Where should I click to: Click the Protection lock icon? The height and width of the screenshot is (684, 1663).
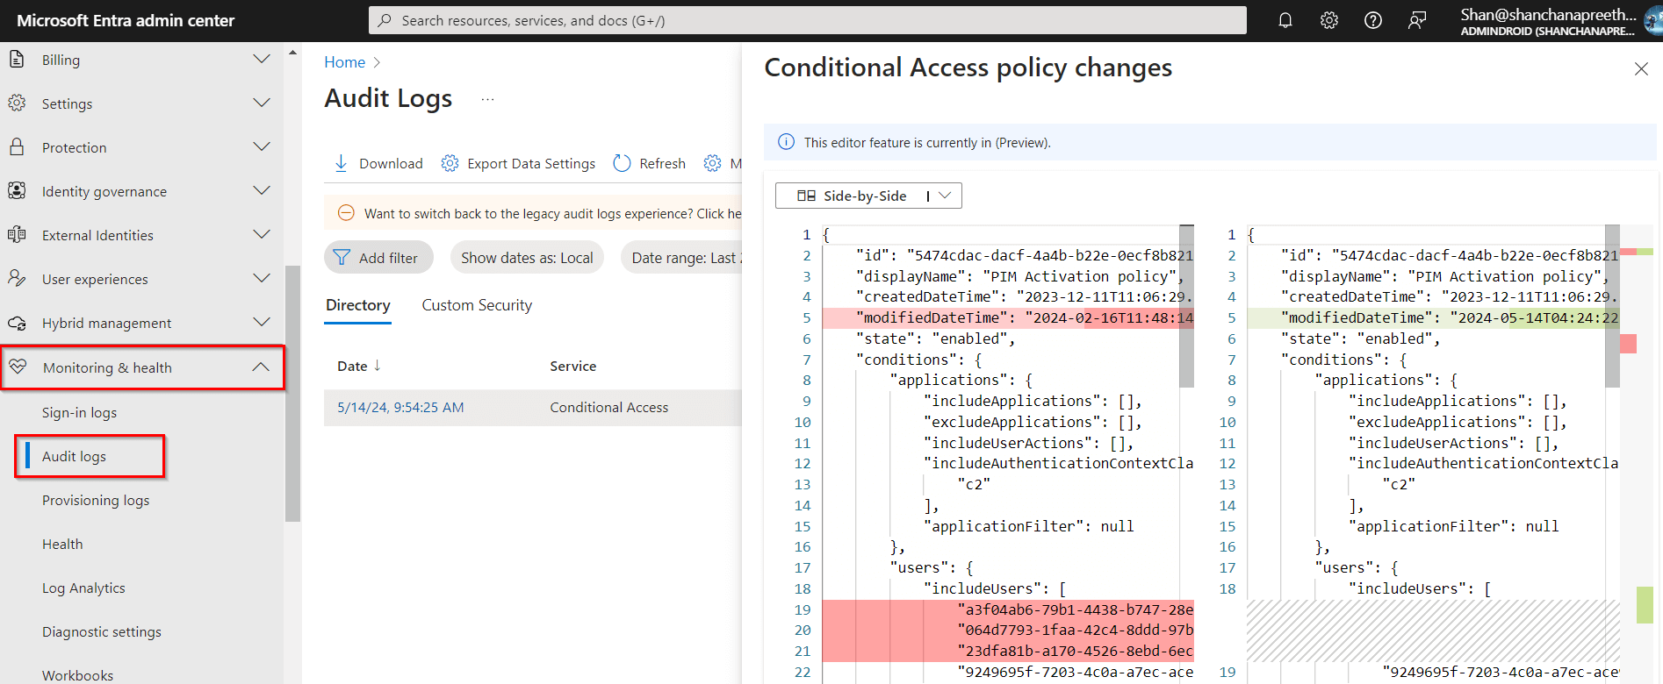pos(17,146)
